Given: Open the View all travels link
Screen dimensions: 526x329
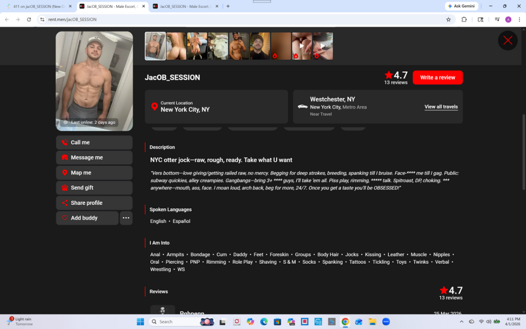Looking at the screenshot, I should point(441,107).
